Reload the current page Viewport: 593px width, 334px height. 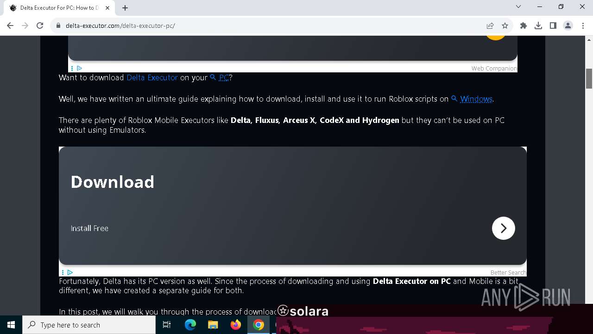[40, 26]
